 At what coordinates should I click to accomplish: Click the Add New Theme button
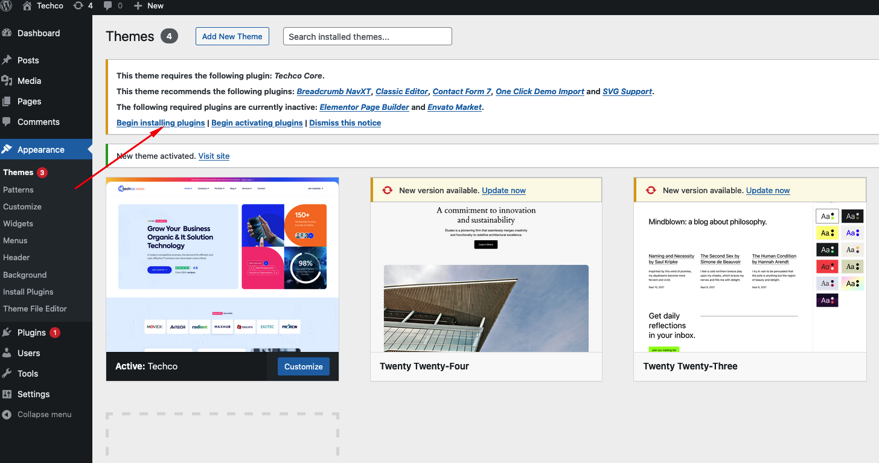232,36
